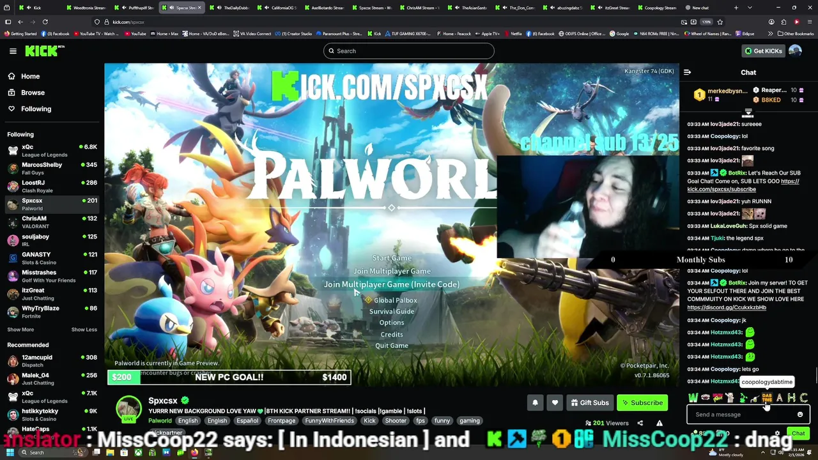Click the Frontpage tag
This screenshot has height=460, width=818.
(x=281, y=420)
